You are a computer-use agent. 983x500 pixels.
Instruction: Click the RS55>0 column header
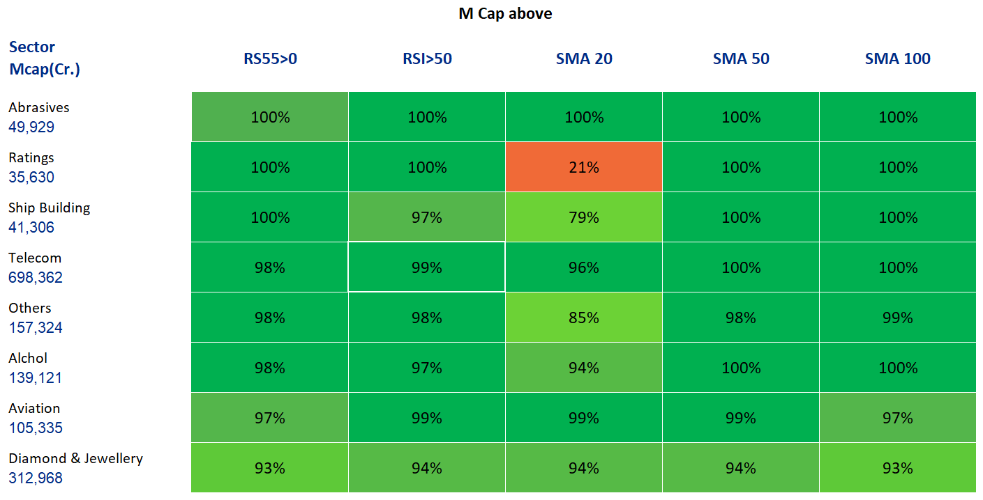(x=270, y=59)
